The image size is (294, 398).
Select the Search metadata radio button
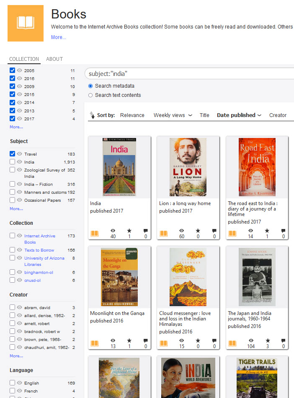point(90,86)
